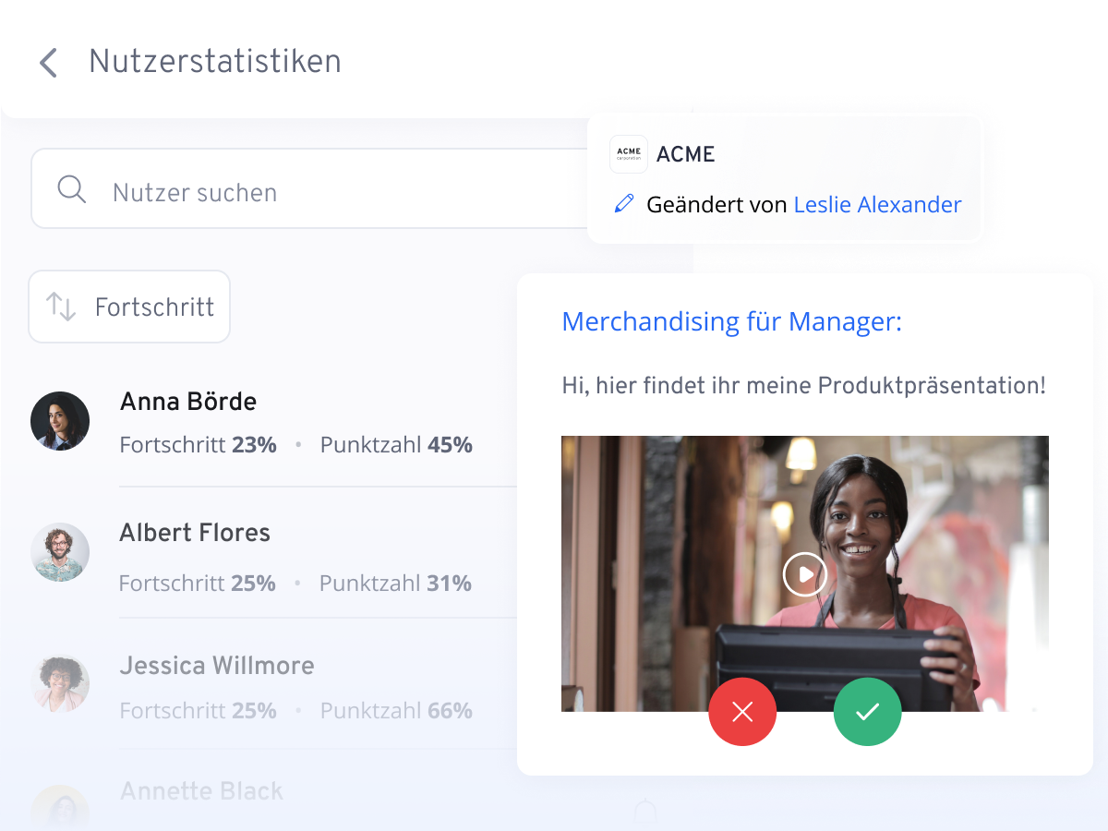Click Anna Börde's avatar picture
Screen dimensions: 1108x831
pos(60,421)
